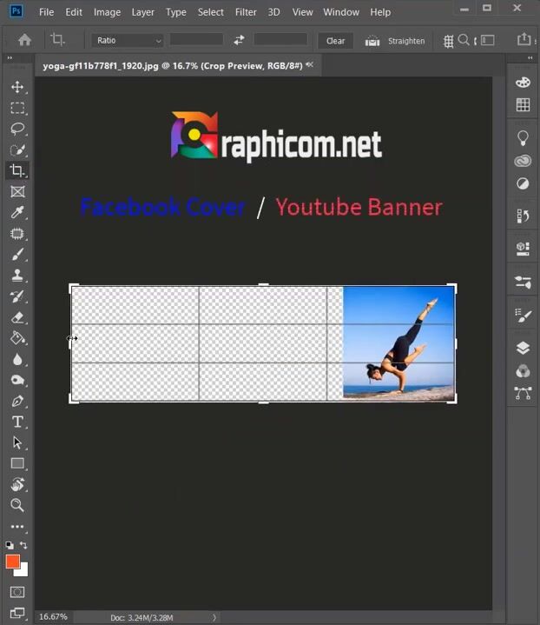Open the Layer menu
Viewport: 540px width, 625px height.
click(142, 12)
